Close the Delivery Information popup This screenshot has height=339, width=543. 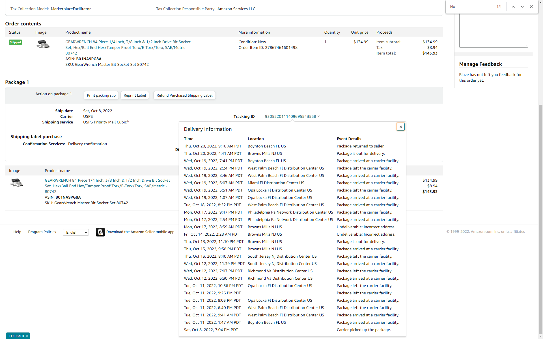click(400, 127)
